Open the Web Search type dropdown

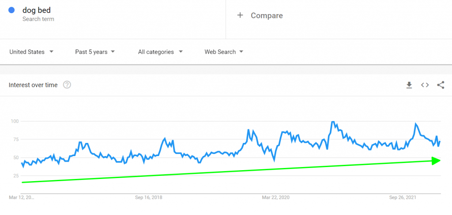pos(223,52)
